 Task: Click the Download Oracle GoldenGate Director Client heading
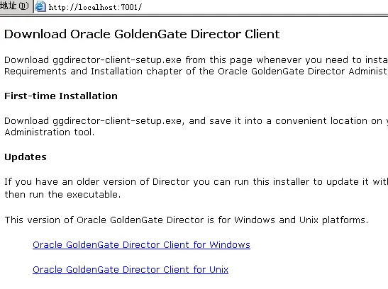142,34
